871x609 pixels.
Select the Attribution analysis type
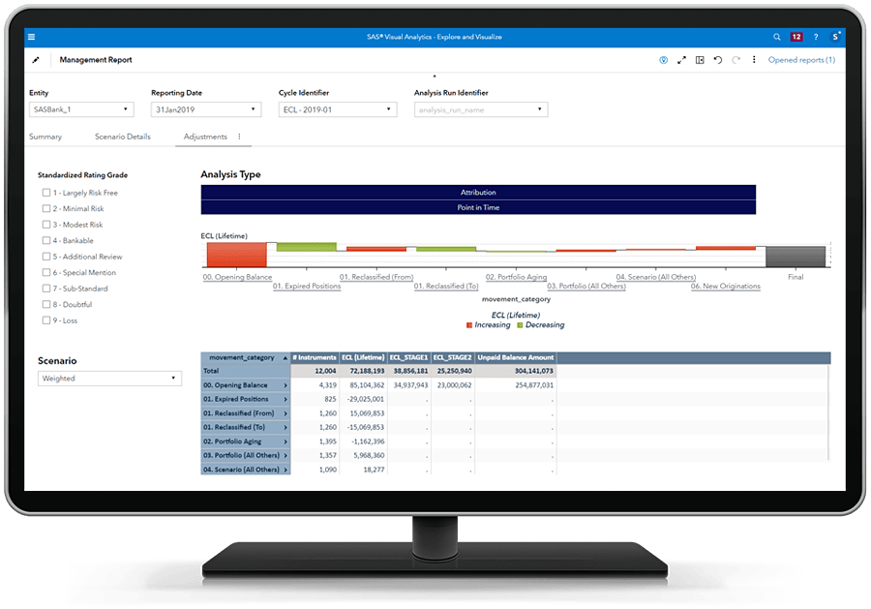click(478, 193)
